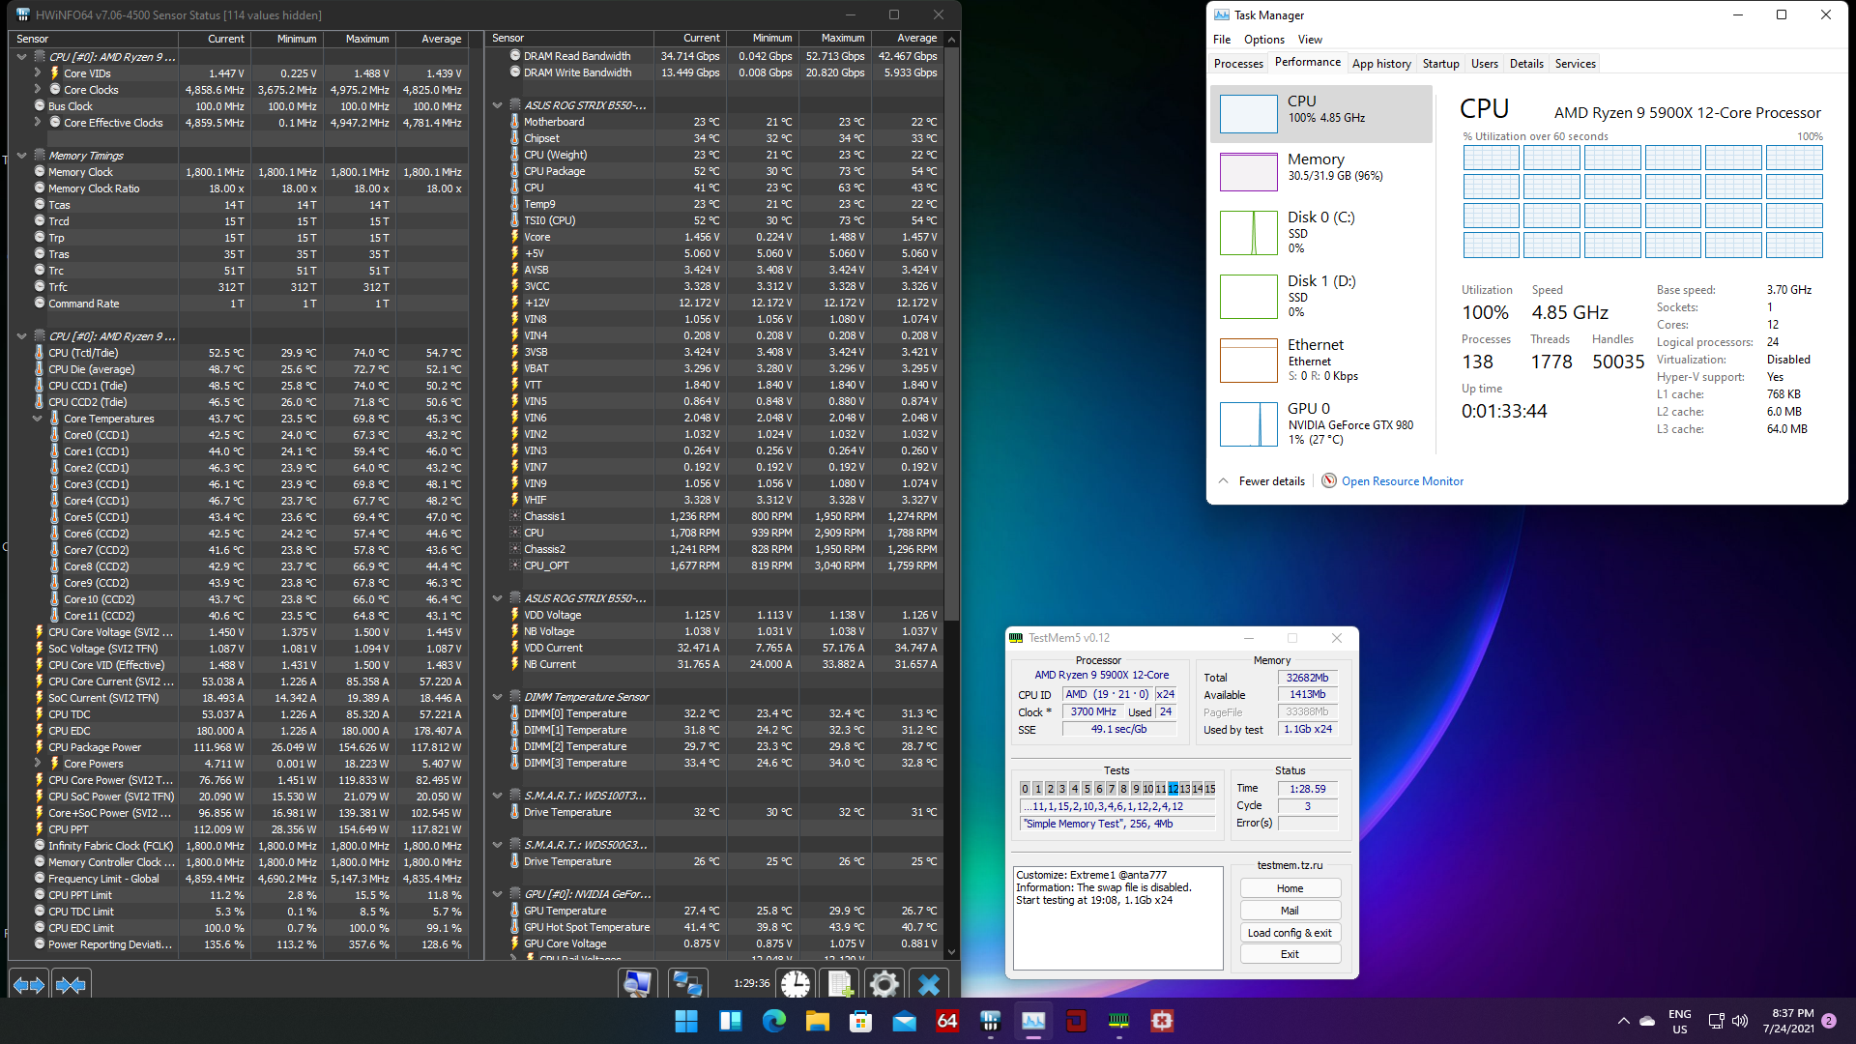
Task: Select CPU performance item in sidebar
Action: coord(1320,114)
